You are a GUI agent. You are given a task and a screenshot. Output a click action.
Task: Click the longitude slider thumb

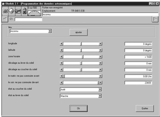point(81,44)
